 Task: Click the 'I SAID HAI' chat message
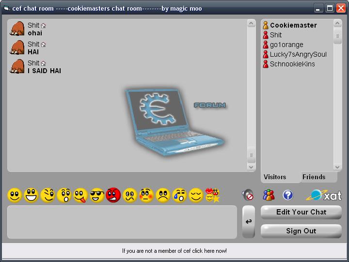click(44, 71)
